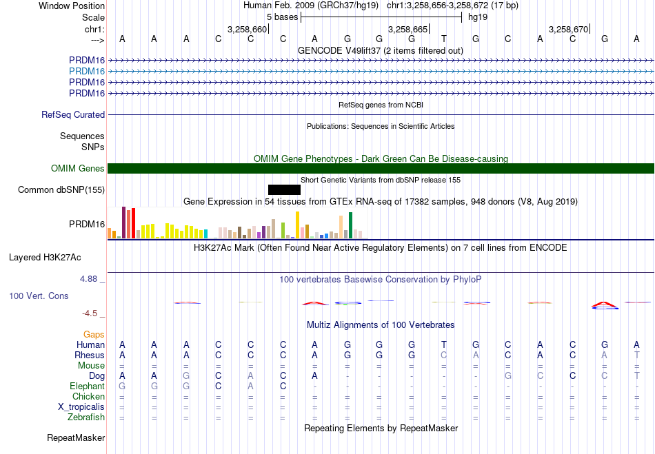This screenshot has width=655, height=454.
Task: Click the RefSeq Curated horizontal gene line
Action: tap(381, 115)
